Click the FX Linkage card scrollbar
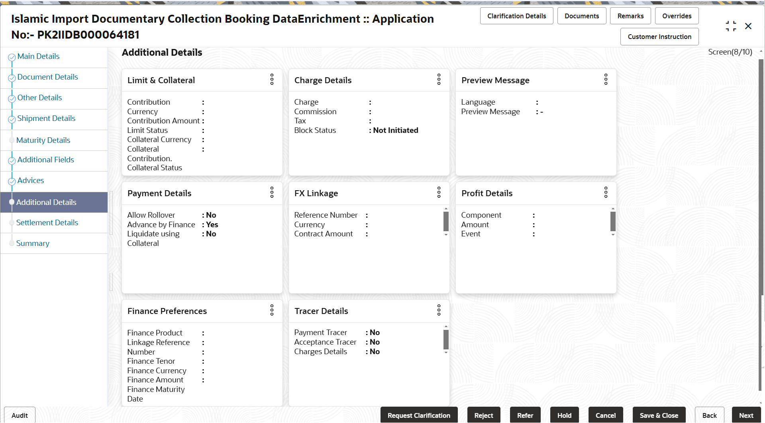 [x=446, y=221]
